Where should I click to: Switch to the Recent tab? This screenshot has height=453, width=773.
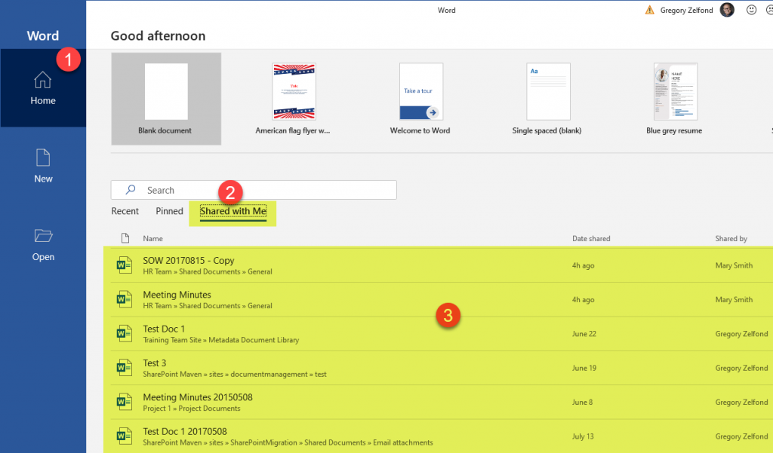[125, 211]
